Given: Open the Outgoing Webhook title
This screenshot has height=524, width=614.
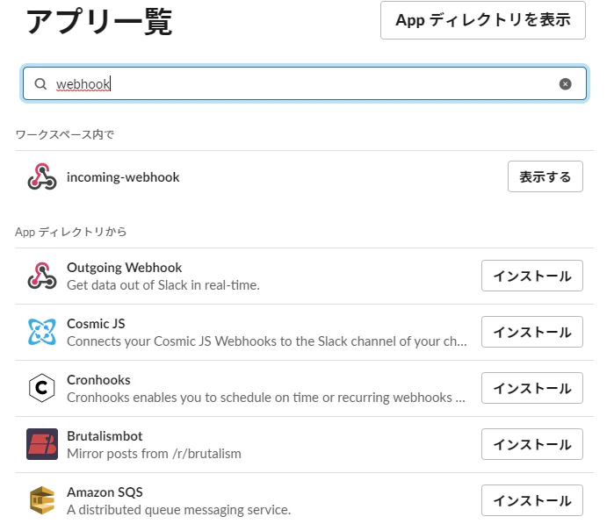Looking at the screenshot, I should pos(124,268).
